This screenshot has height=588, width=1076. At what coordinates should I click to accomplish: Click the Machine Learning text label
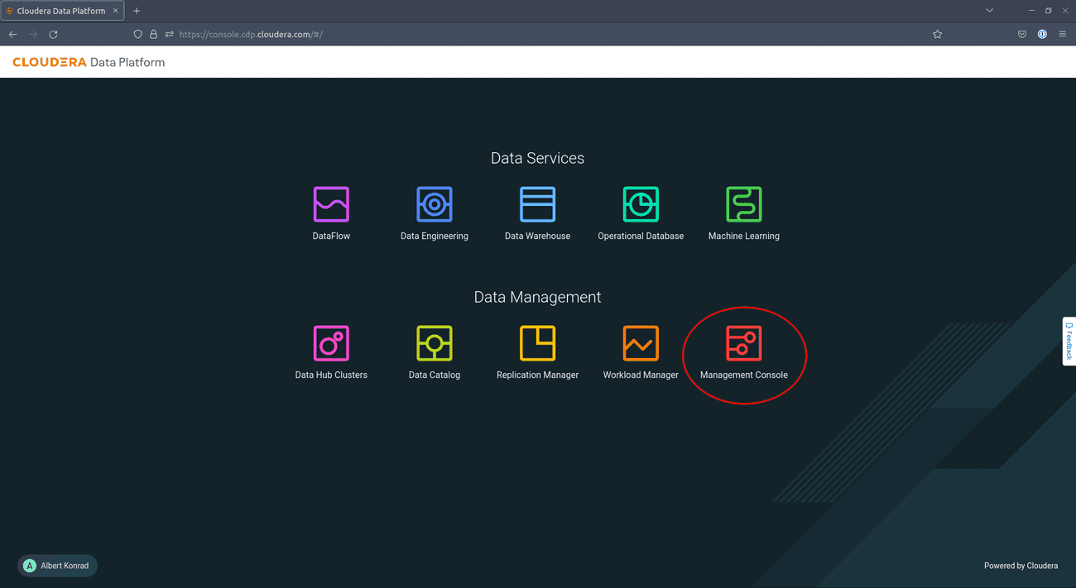point(744,236)
